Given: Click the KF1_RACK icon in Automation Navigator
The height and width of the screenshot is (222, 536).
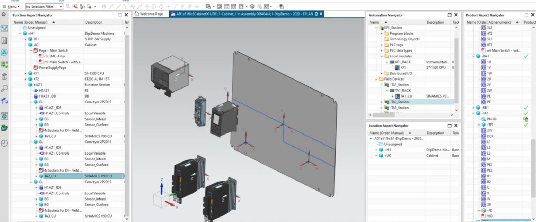Looking at the screenshot, I should pyautogui.click(x=392, y=62).
